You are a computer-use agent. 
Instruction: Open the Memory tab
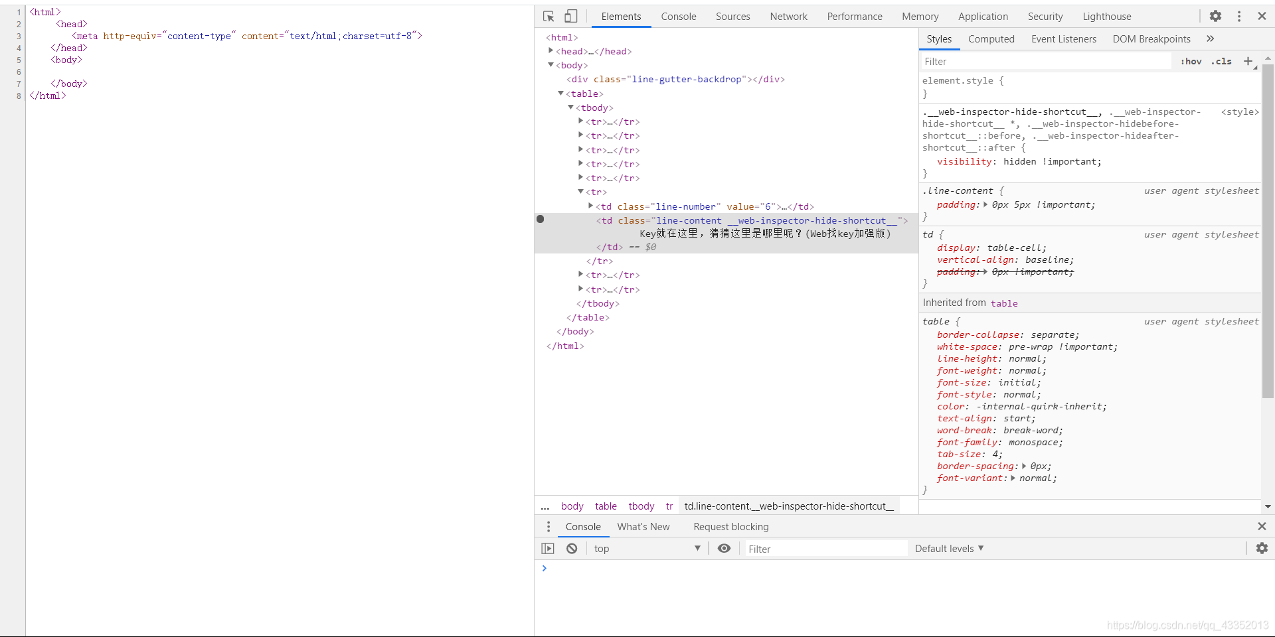click(x=920, y=17)
